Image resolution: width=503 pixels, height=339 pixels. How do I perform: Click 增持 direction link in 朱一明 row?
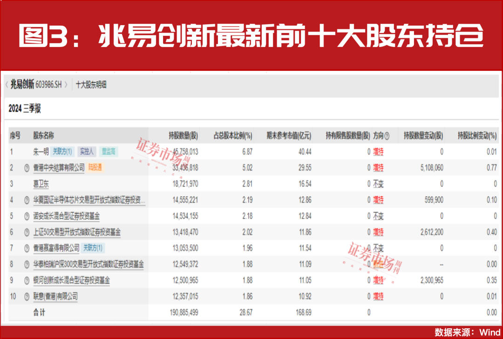click(x=379, y=152)
